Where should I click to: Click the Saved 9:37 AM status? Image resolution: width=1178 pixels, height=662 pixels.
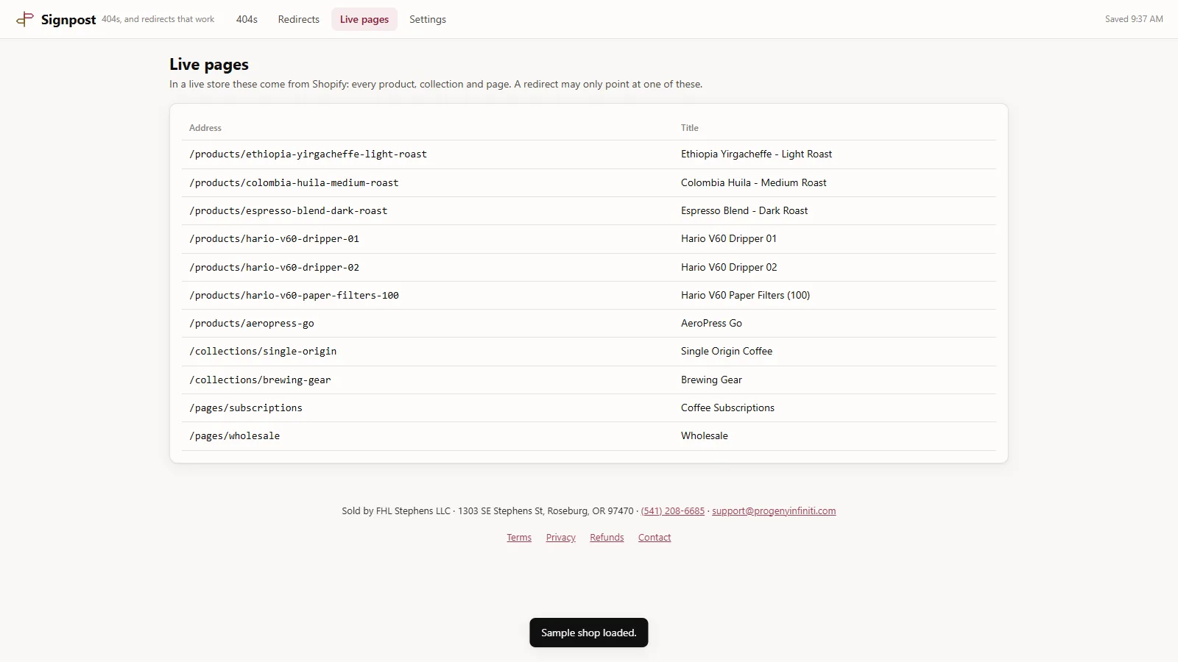click(1134, 19)
